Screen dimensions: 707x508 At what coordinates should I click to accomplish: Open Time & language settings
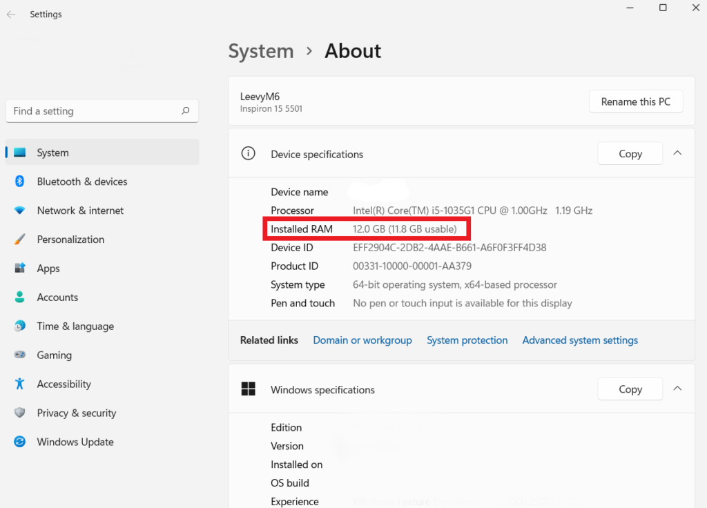click(x=74, y=326)
